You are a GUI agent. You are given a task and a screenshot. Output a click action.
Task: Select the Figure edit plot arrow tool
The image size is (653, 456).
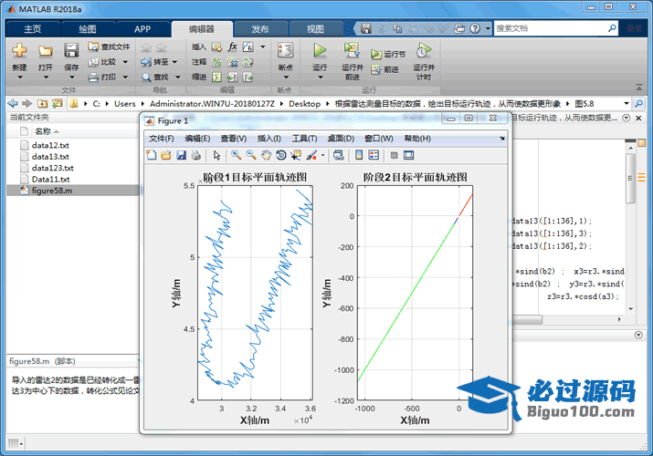click(216, 155)
